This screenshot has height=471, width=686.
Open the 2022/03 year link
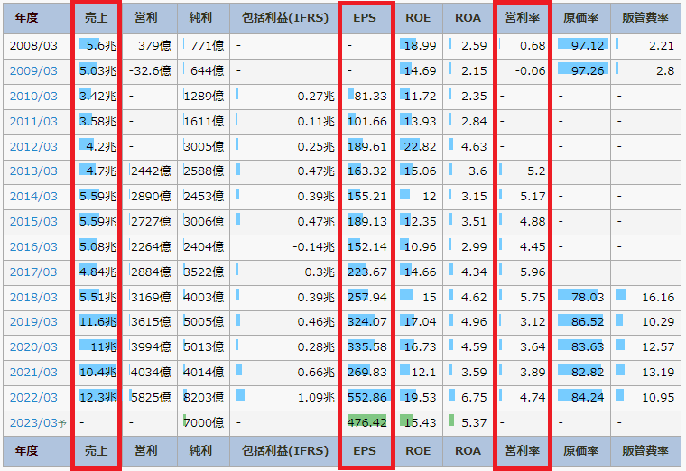(x=32, y=397)
